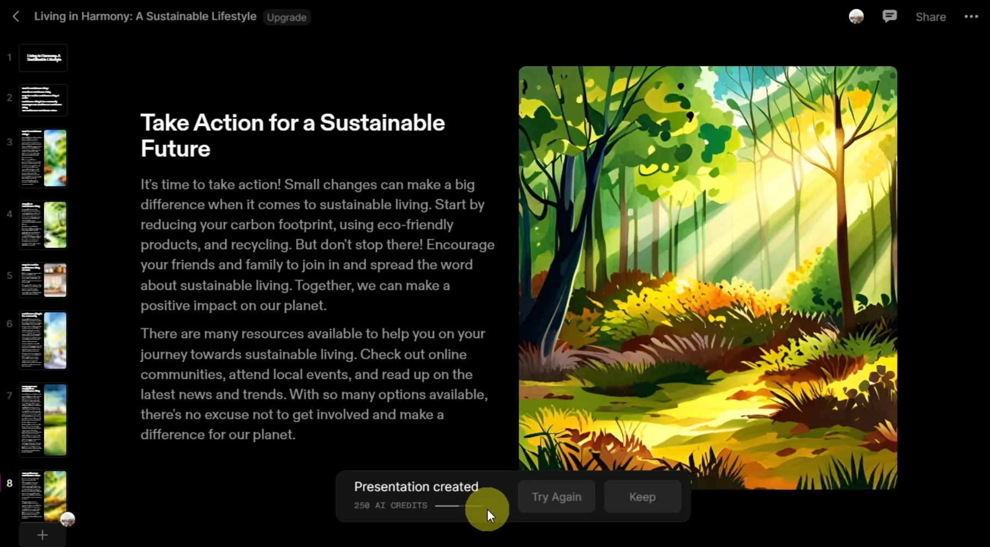
Task: Click the user profile avatar in header
Action: (856, 17)
